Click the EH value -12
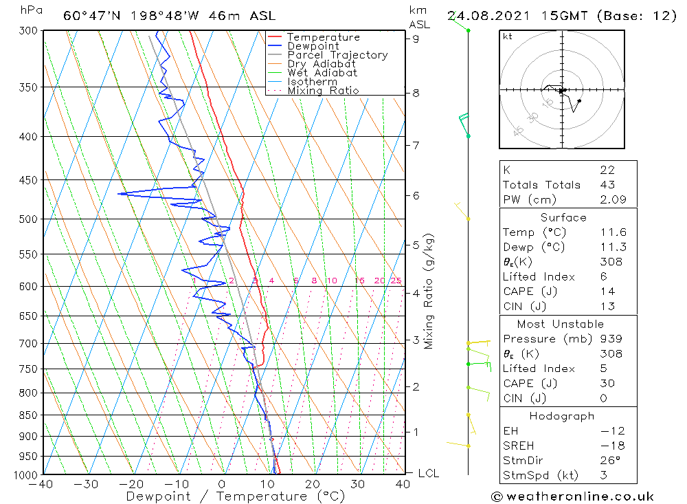Image resolution: width=687 pixels, height=504 pixels. (613, 431)
